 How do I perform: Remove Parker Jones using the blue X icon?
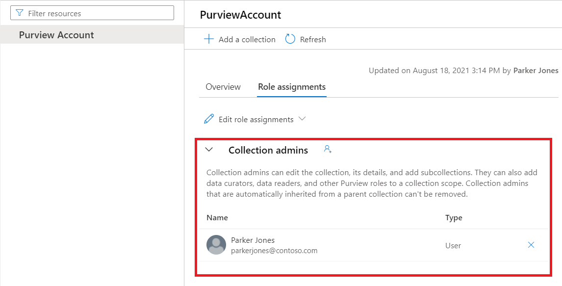[x=531, y=245]
